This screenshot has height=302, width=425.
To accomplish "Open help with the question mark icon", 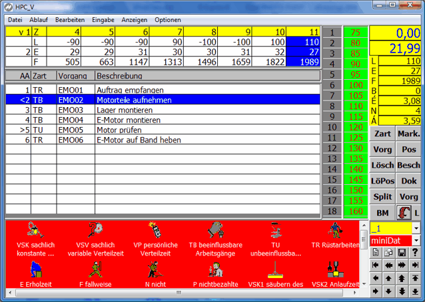I will pyautogui.click(x=414, y=252).
